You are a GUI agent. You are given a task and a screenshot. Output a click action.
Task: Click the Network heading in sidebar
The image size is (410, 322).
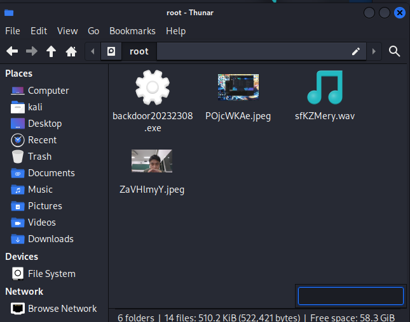tap(24, 292)
